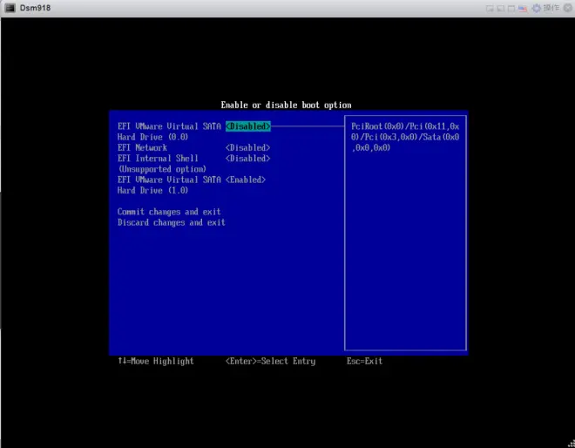Viewport: 575px width, 448px height.
Task: Click the Dsm918 console window icon
Action: (10, 8)
